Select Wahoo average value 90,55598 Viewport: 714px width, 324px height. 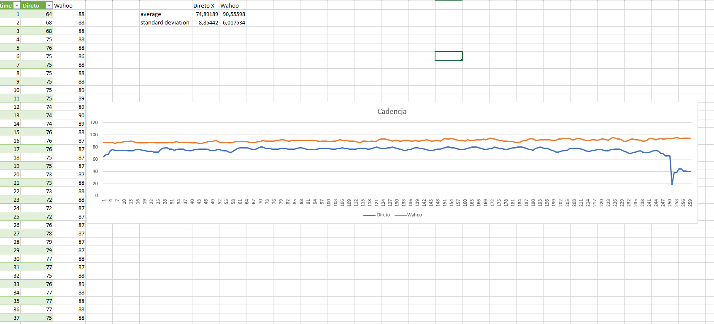pyautogui.click(x=233, y=14)
